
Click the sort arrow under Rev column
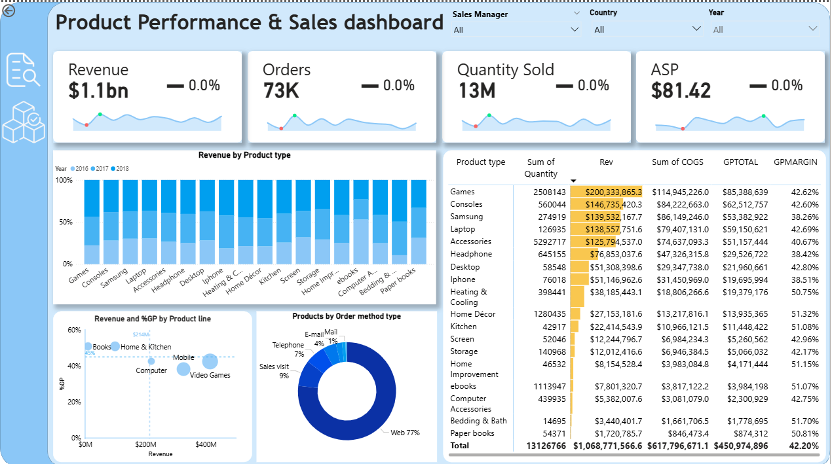[574, 181]
